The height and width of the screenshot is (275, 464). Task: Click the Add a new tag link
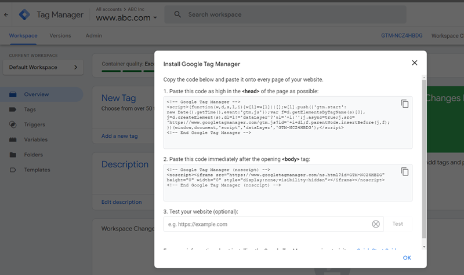pyautogui.click(x=119, y=136)
